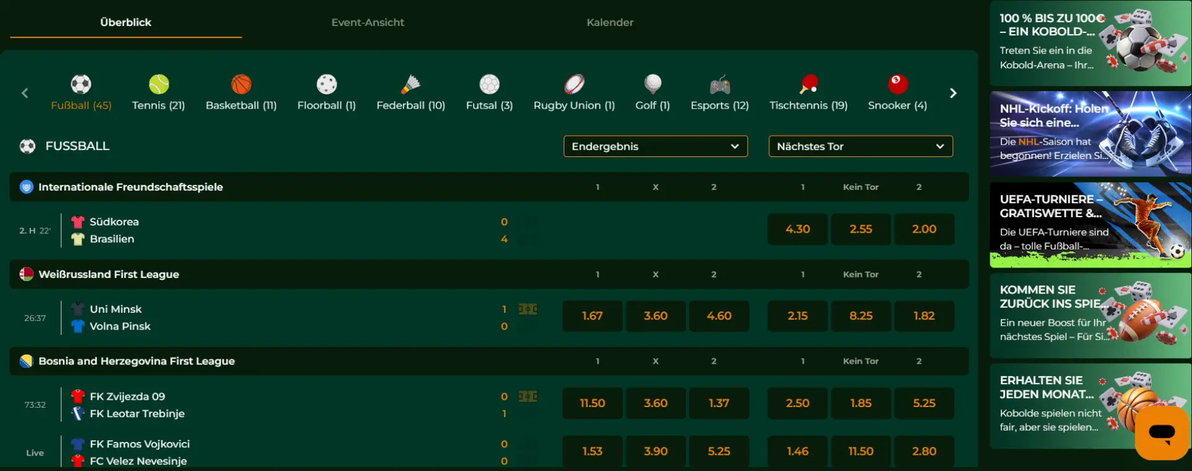1192x471 pixels.
Task: Click the Live status label
Action: point(35,452)
